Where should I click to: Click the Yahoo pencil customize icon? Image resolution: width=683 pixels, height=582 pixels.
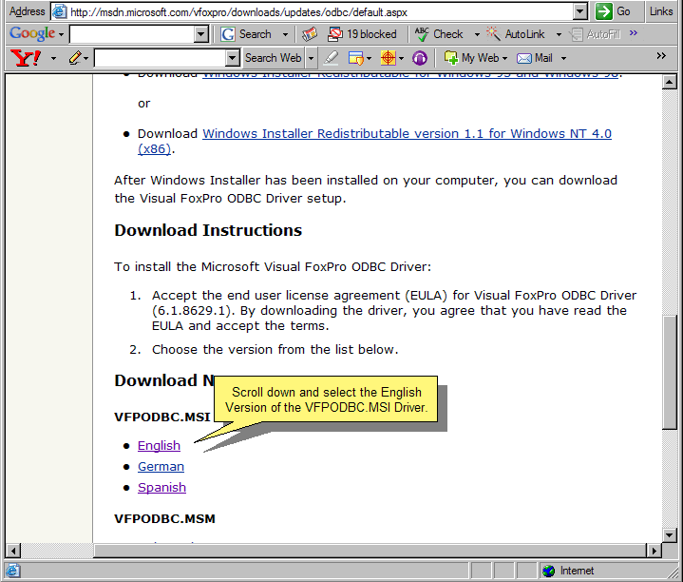pyautogui.click(x=75, y=58)
